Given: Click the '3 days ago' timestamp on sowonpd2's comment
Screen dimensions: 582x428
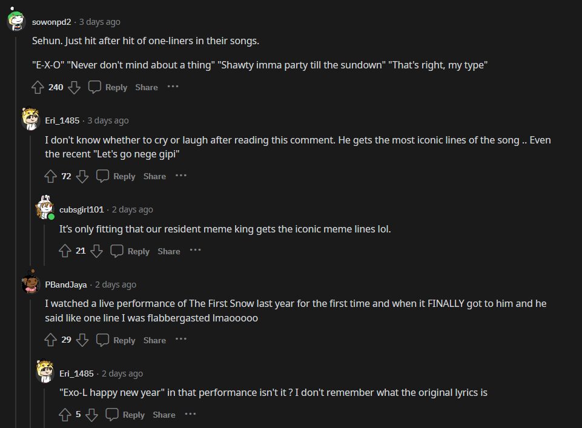Looking at the screenshot, I should pos(100,22).
